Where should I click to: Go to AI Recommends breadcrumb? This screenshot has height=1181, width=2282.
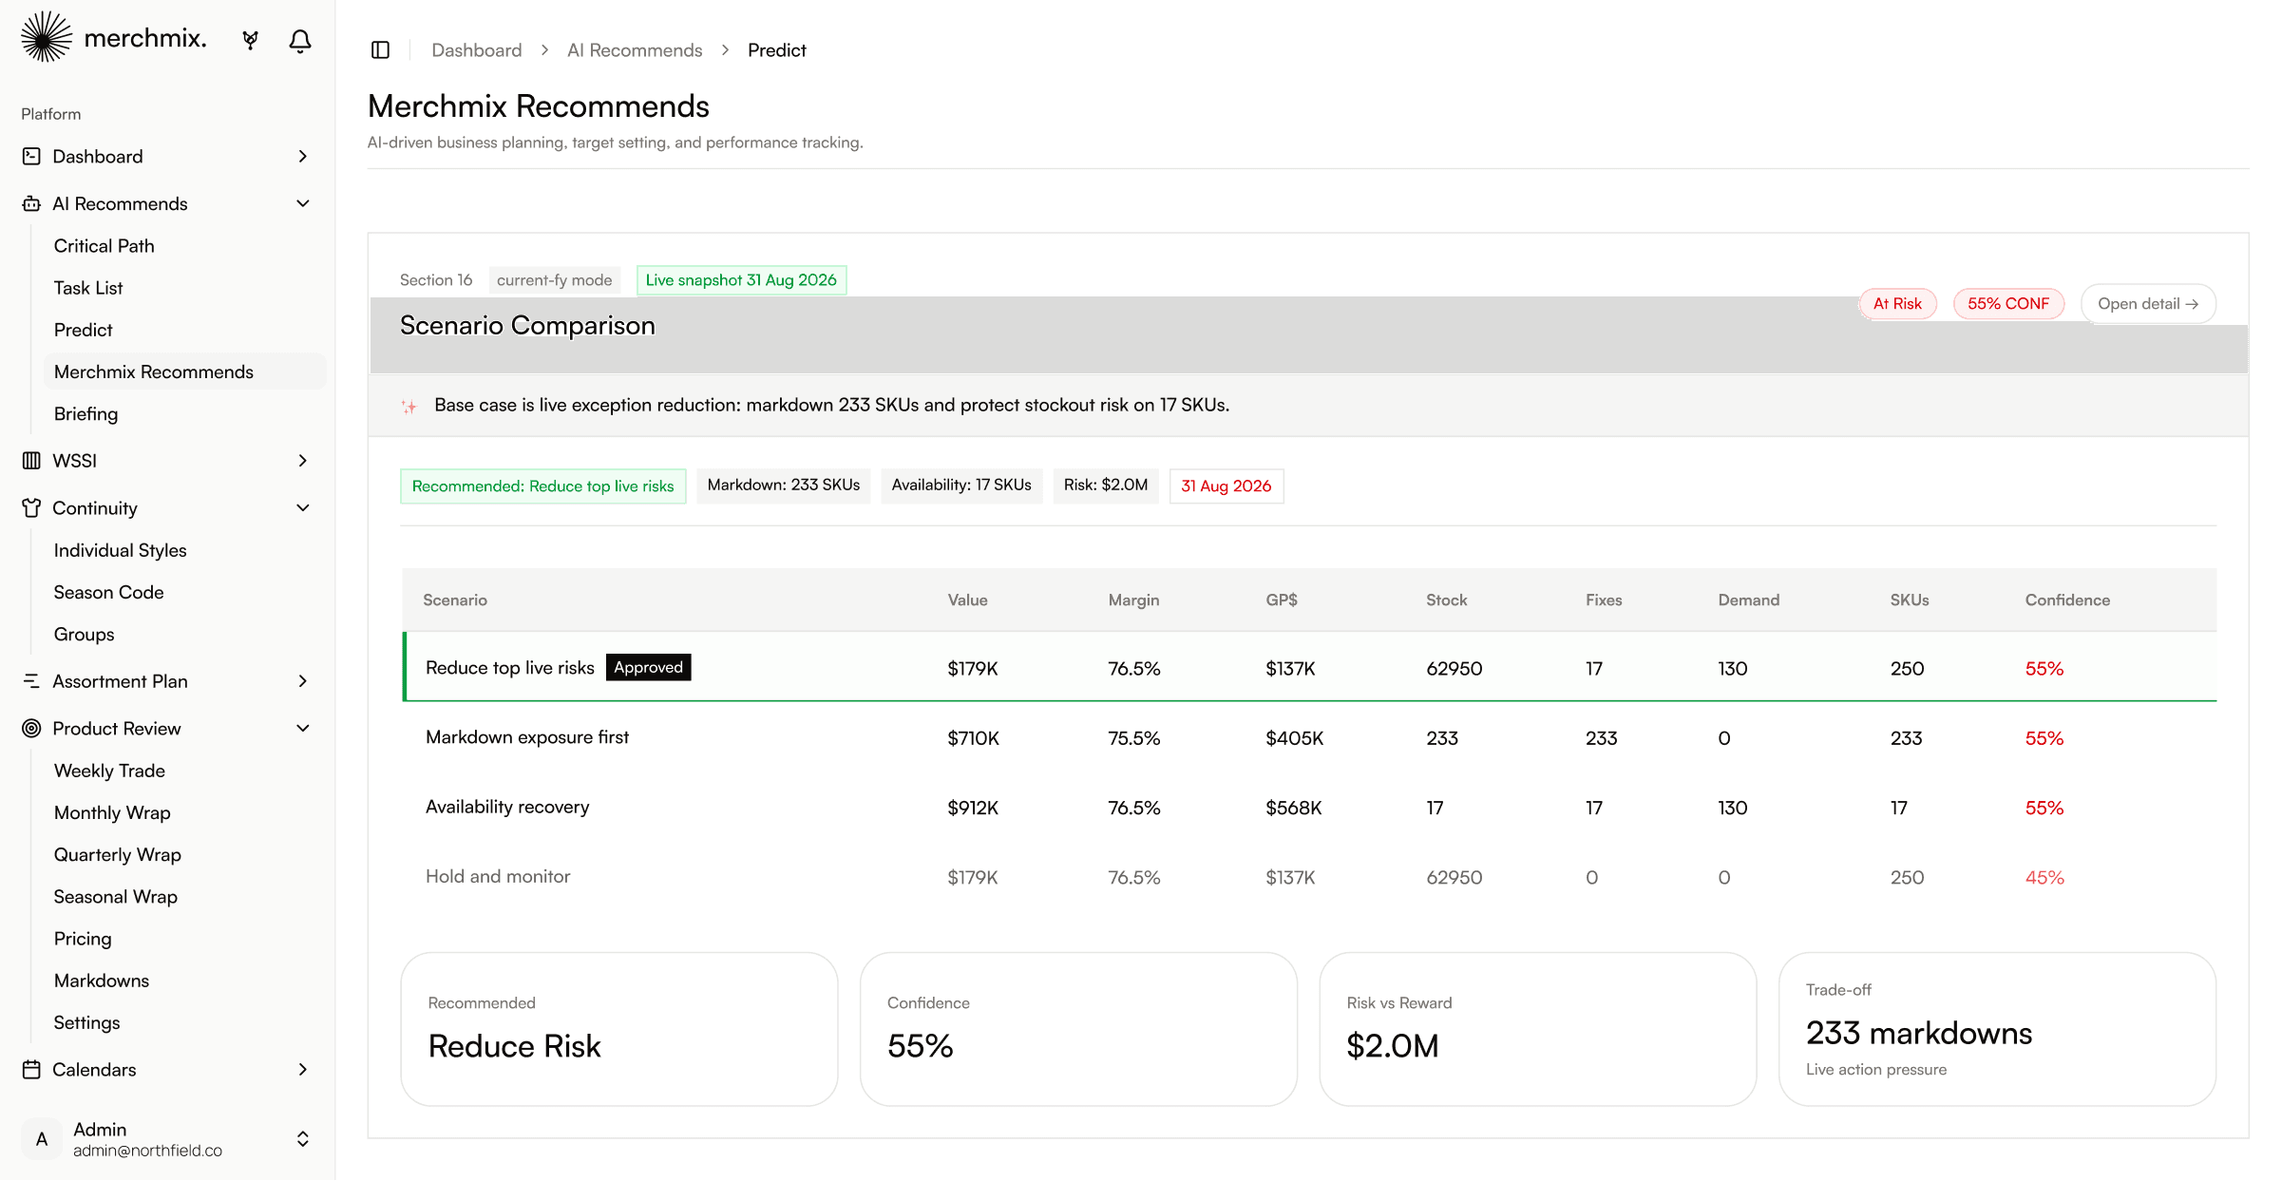pos(635,50)
